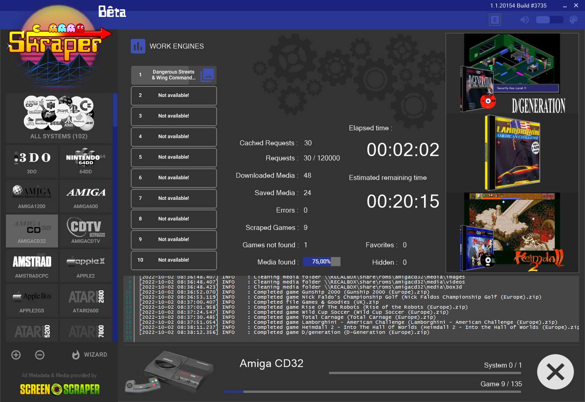Screen dimensions: 585x402
Task: Select the 3DO system tile
Action: point(32,161)
